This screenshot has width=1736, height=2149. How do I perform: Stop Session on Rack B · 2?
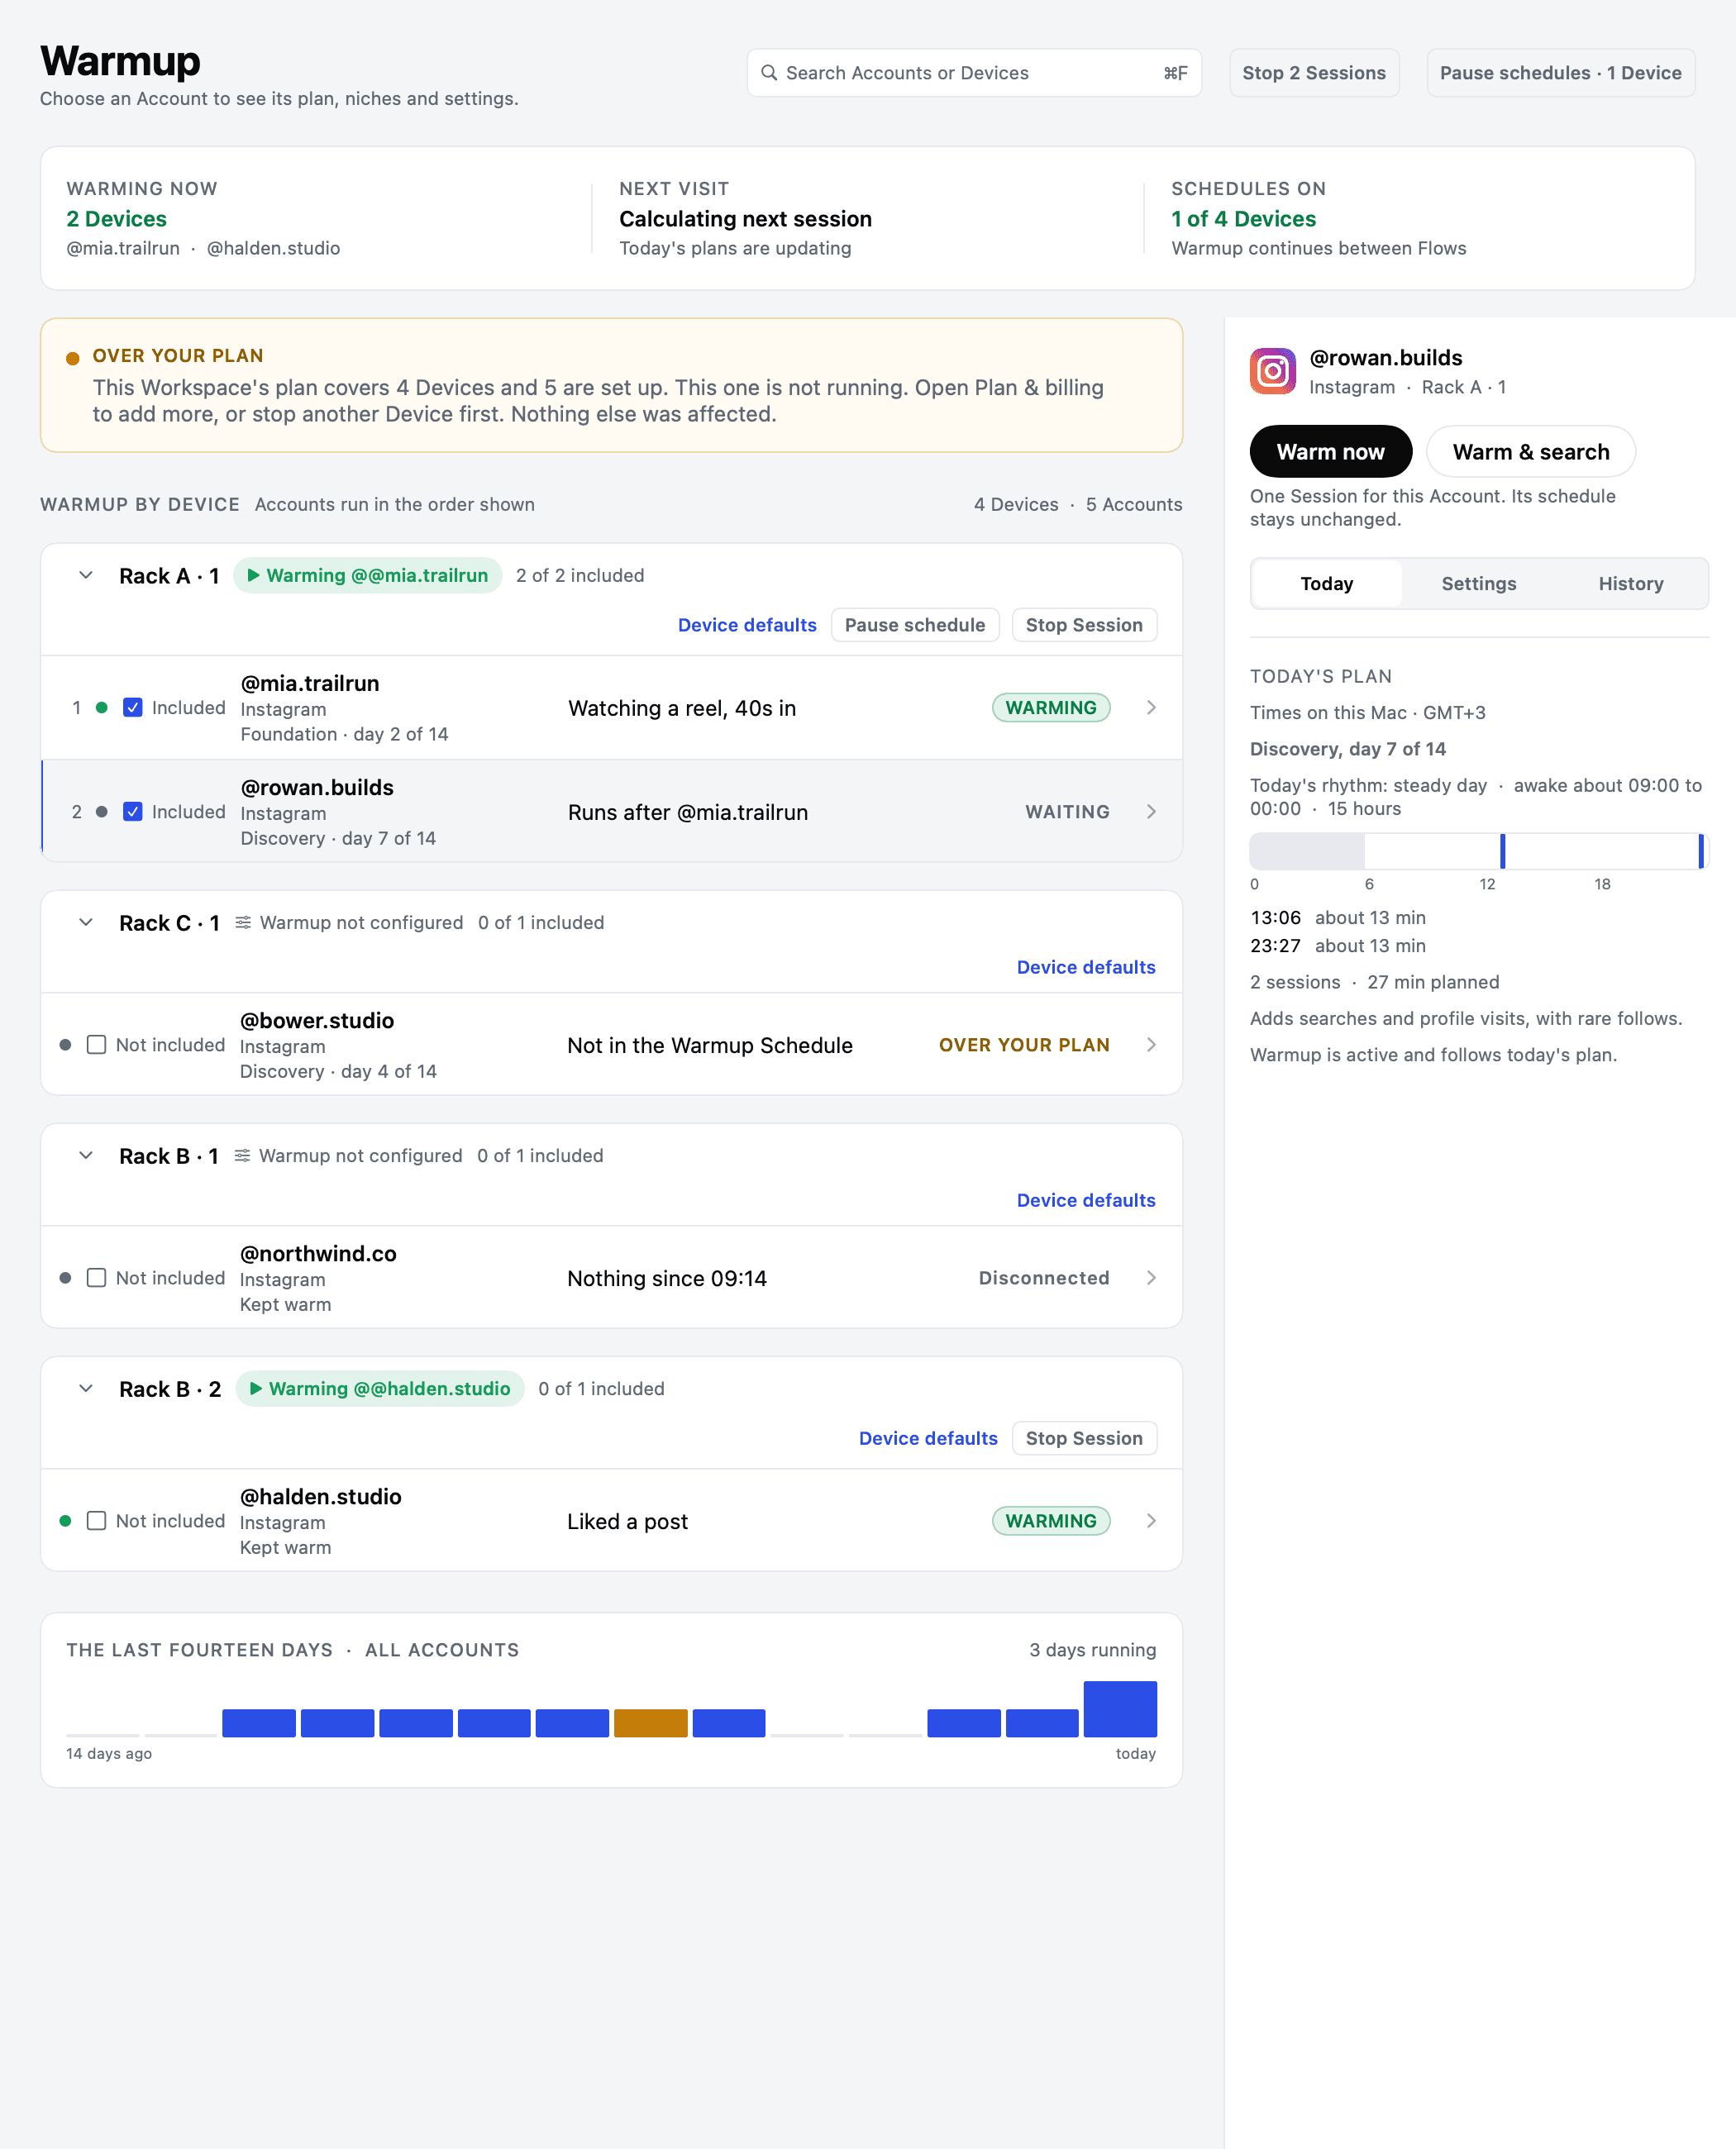pyautogui.click(x=1084, y=1437)
